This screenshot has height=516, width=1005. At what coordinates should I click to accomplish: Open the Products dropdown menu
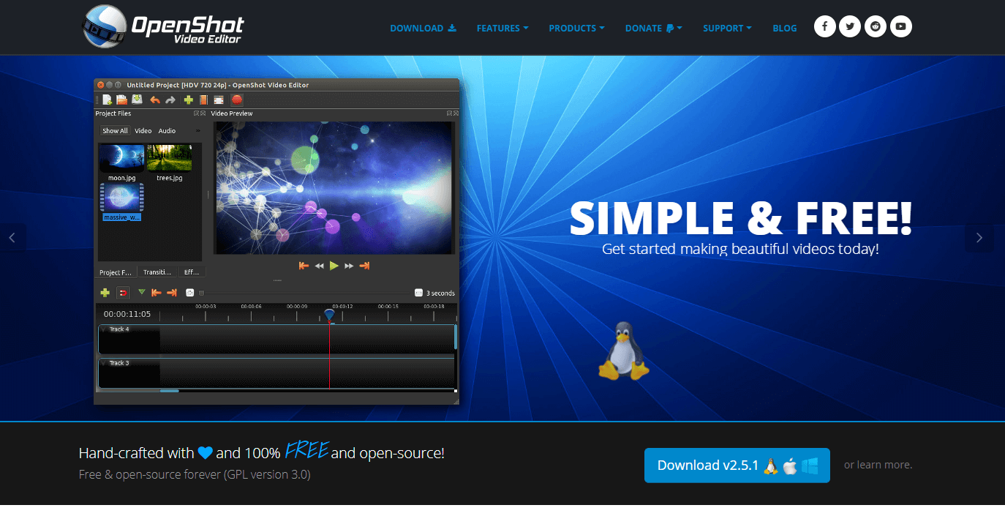pos(576,28)
